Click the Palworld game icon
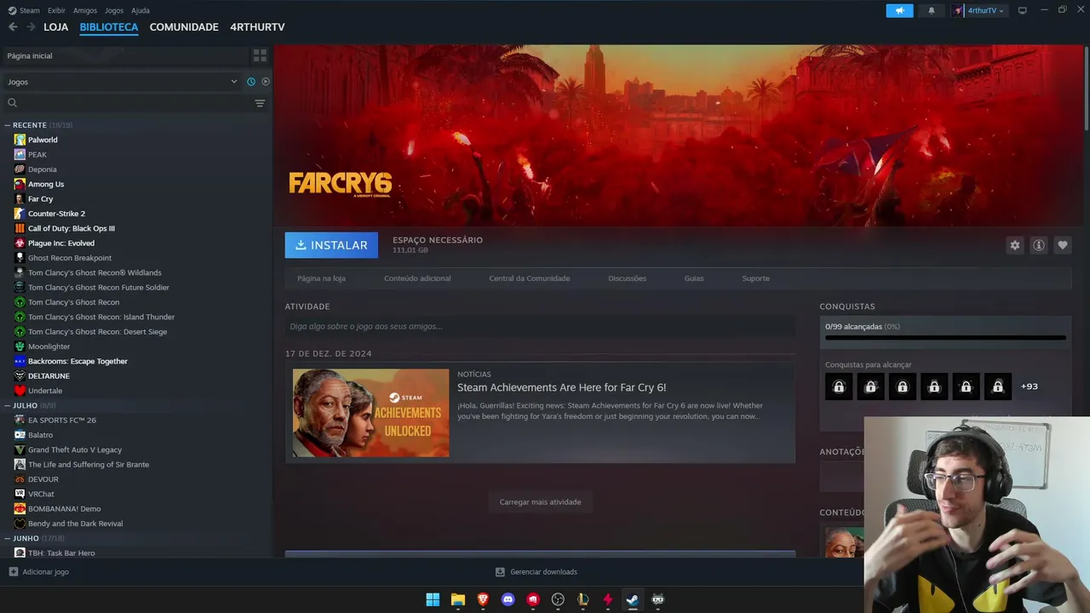Screen dimensions: 1090x613 click(20, 140)
